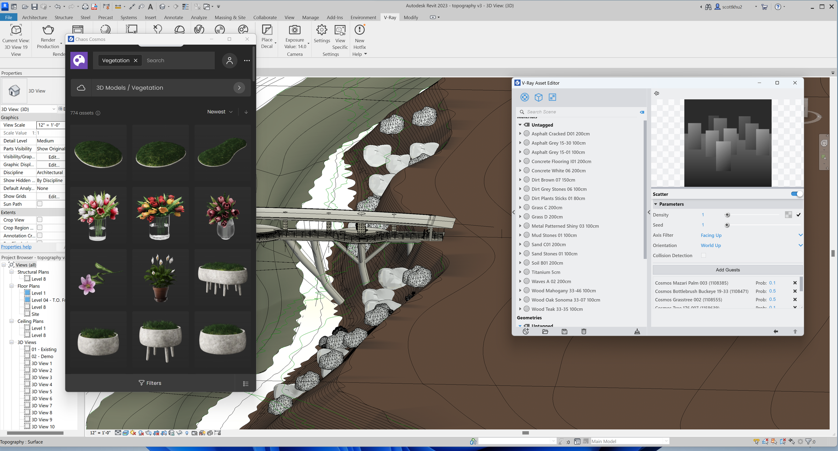
Task: Switch to the Massing & Site tab
Action: point(230,17)
